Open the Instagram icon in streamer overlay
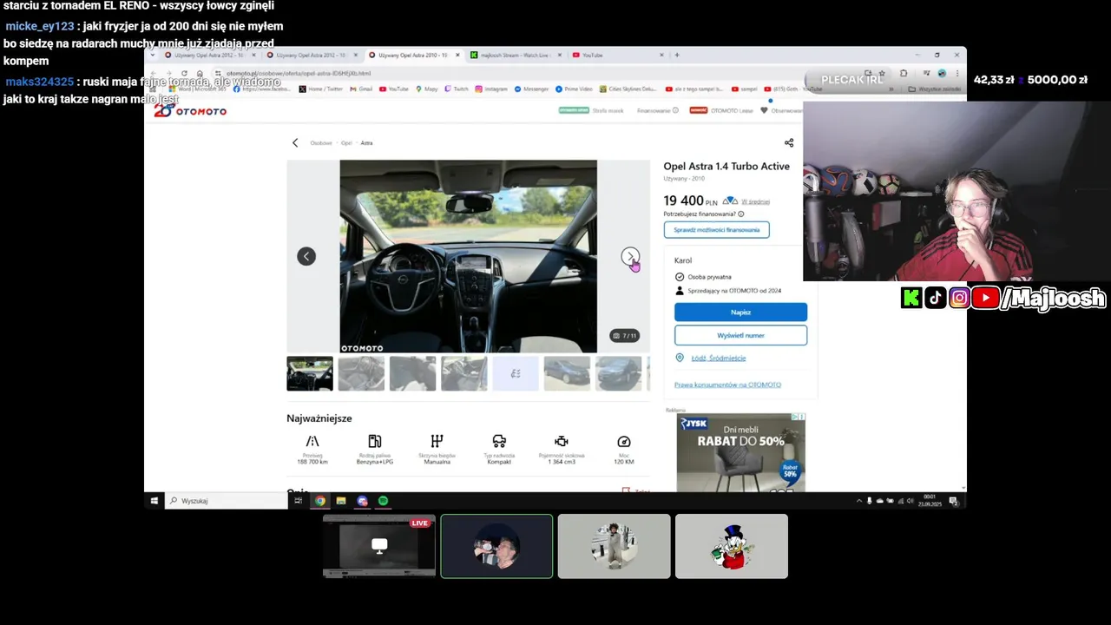This screenshot has height=625, width=1111. (959, 299)
